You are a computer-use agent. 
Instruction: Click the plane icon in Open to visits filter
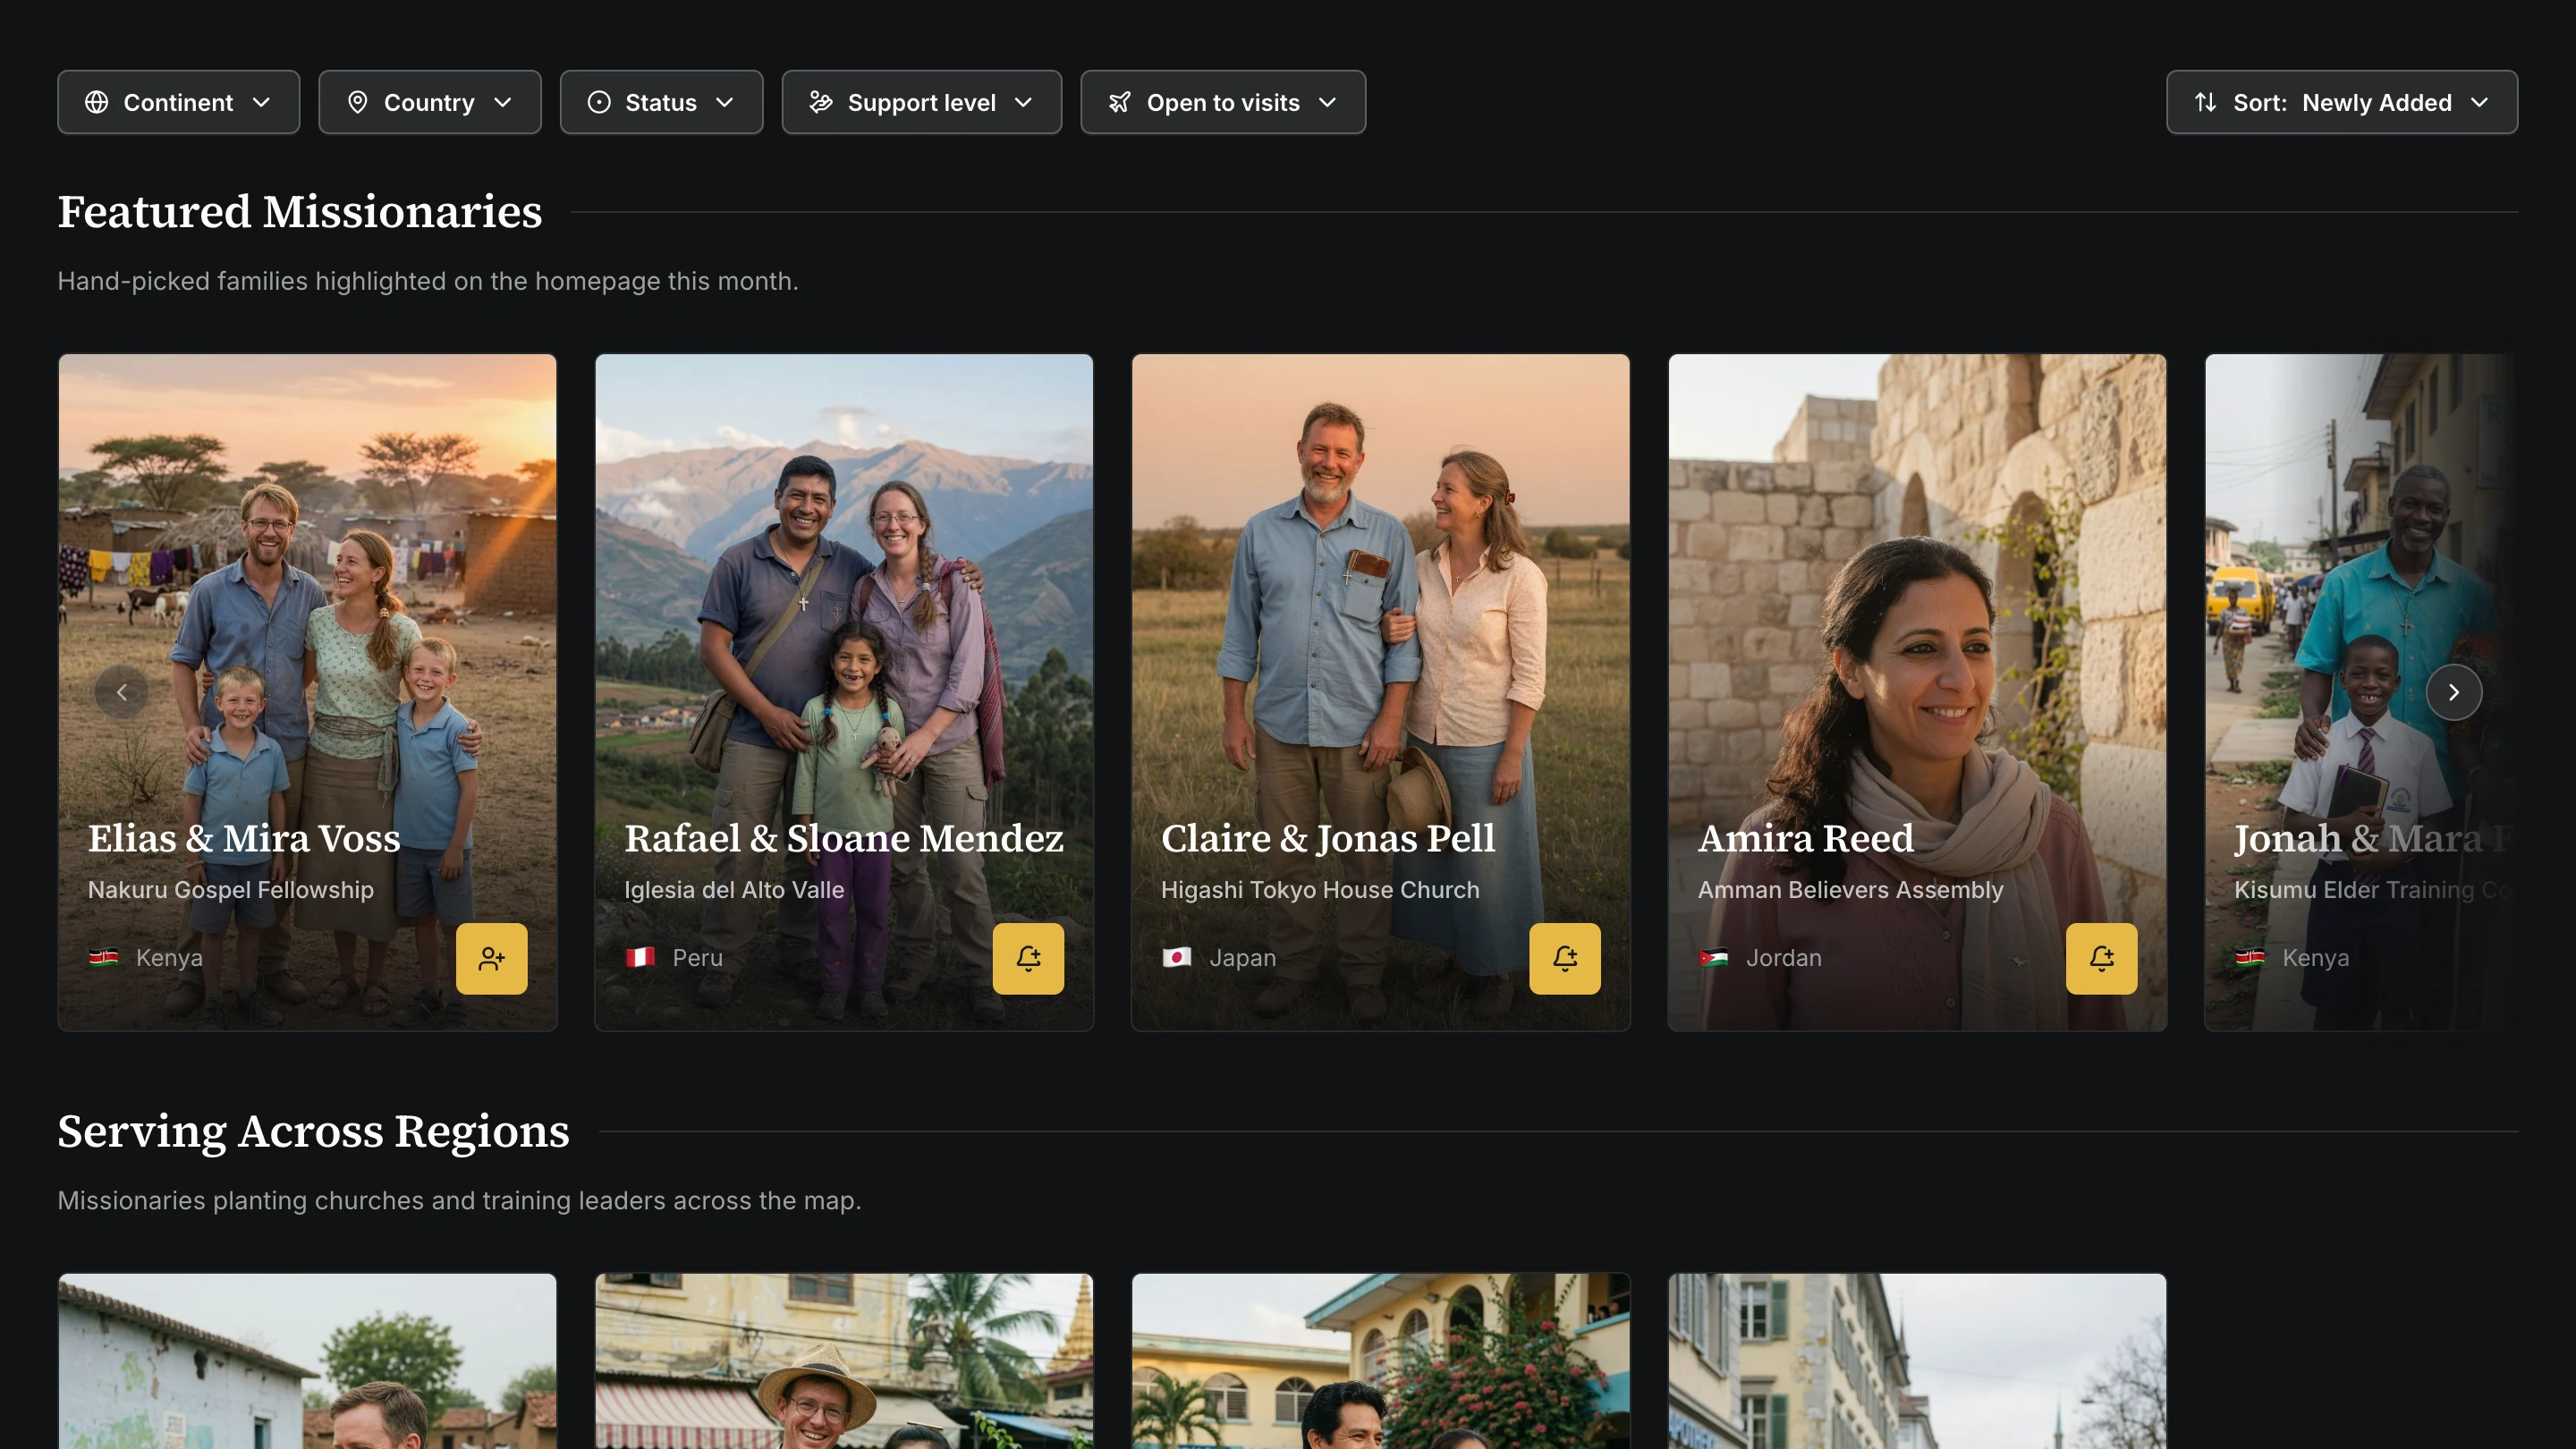point(1119,102)
